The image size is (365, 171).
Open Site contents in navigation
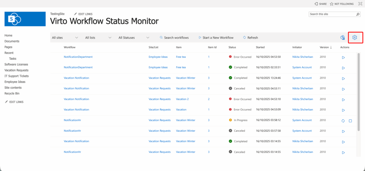[13, 88]
